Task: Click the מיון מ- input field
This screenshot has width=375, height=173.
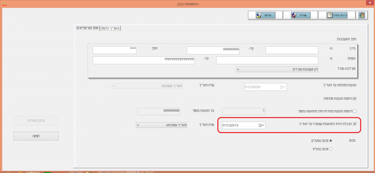Action: pyautogui.click(x=292, y=50)
